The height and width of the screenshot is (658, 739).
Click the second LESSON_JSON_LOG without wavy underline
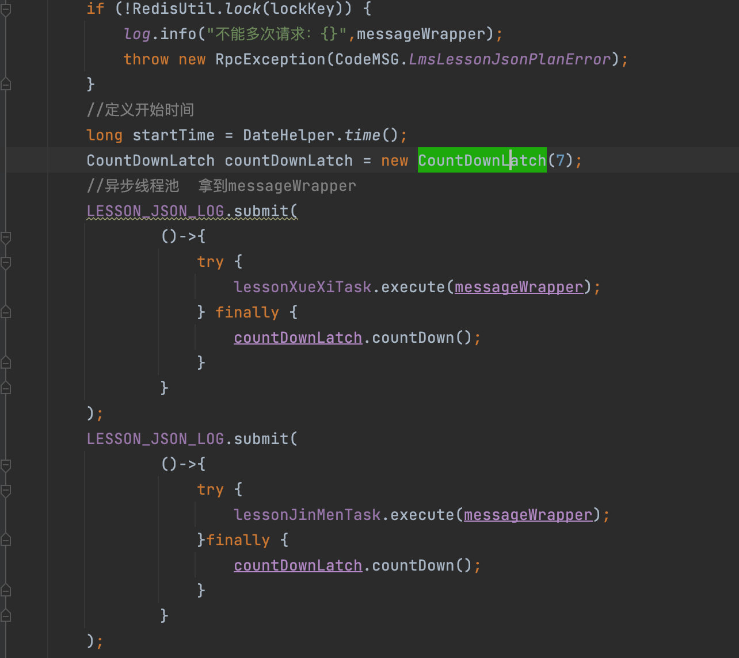[155, 439]
